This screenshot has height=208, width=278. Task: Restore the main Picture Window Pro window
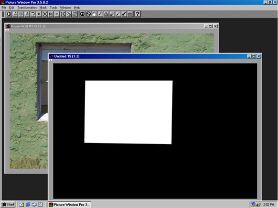click(270, 2)
